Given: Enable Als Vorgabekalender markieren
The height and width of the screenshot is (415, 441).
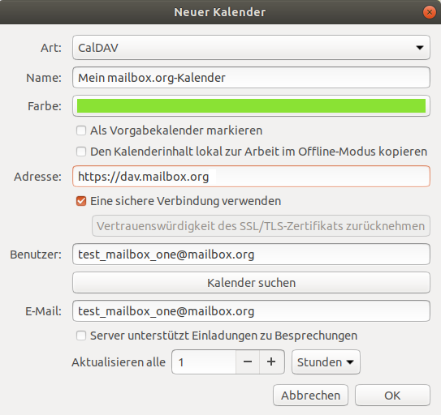Looking at the screenshot, I should [x=81, y=130].
